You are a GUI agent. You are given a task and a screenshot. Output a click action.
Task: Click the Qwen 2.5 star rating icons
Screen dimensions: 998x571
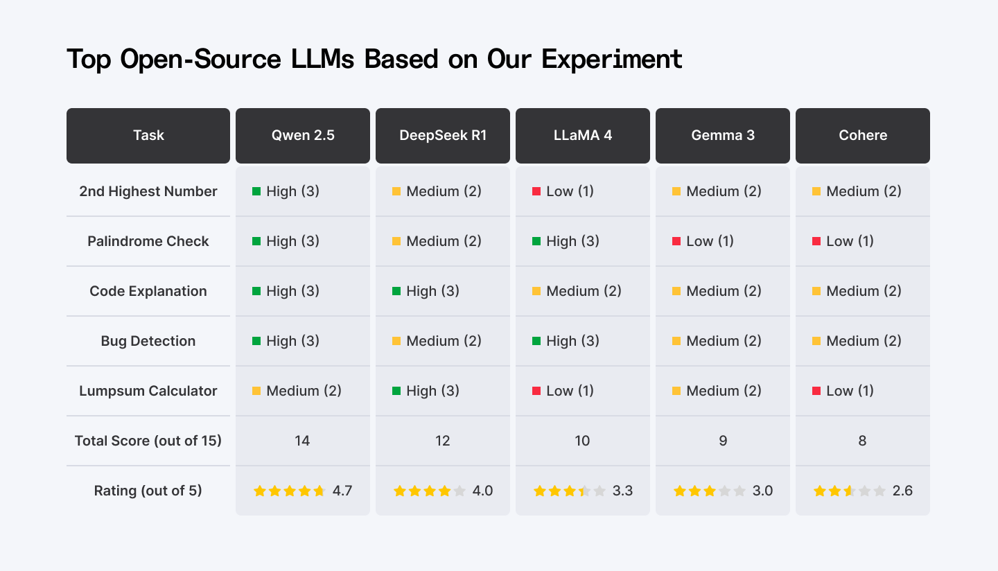pos(290,491)
